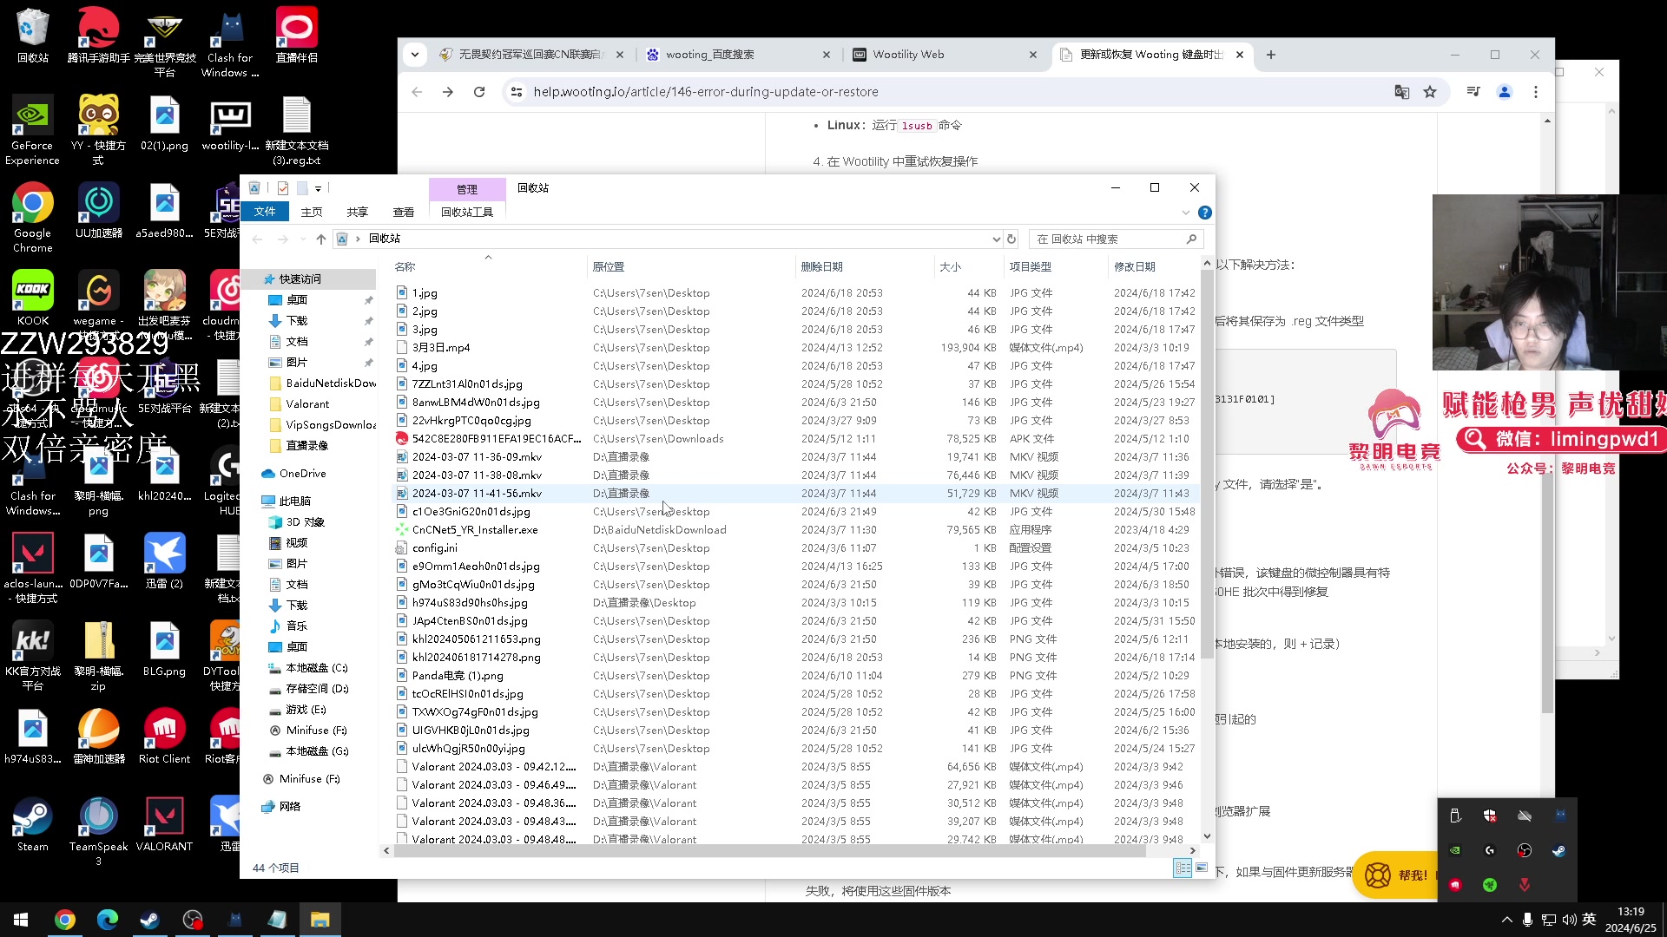The width and height of the screenshot is (1667, 937).
Task: Open Razer Synapse green tray icon
Action: 1491,885
